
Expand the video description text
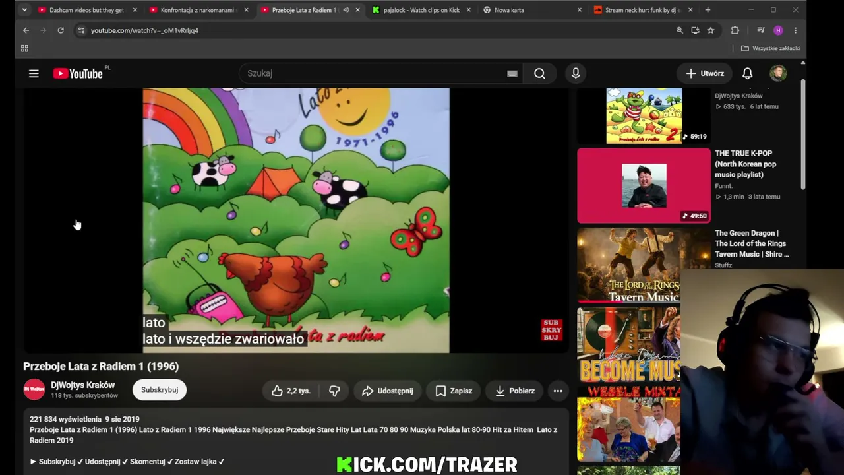click(296, 441)
